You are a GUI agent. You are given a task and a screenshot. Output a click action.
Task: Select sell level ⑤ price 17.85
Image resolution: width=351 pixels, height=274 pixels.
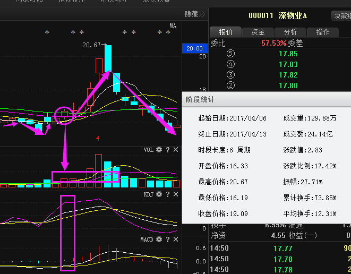click(x=288, y=54)
